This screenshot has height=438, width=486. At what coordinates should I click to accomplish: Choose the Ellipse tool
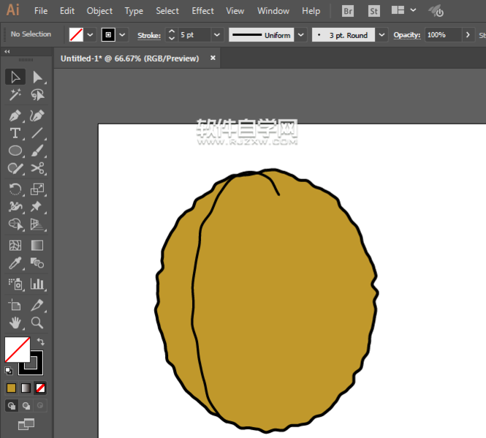15,151
